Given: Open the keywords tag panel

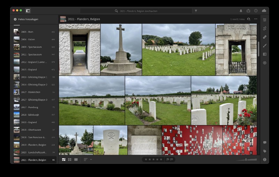Looking at the screenshot, I should pyautogui.click(x=264, y=151).
